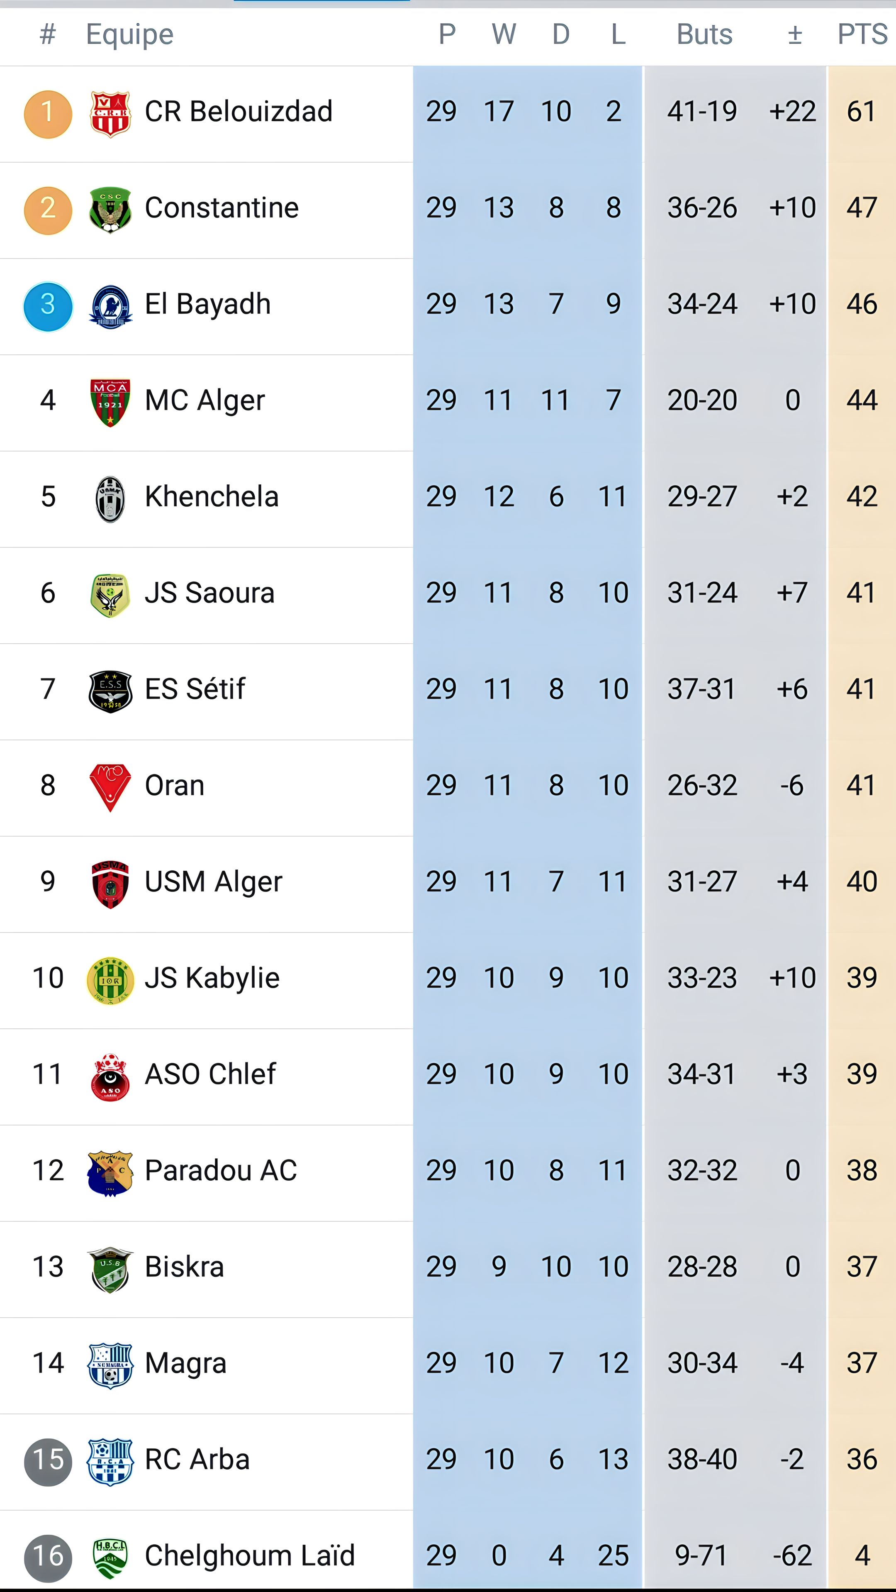Sort by the PTS column header

click(862, 34)
